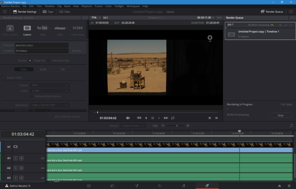Image resolution: width=296 pixels, height=189 pixels.
Task: Open the Codec H.264 dropdown
Action: click(x=50, y=91)
